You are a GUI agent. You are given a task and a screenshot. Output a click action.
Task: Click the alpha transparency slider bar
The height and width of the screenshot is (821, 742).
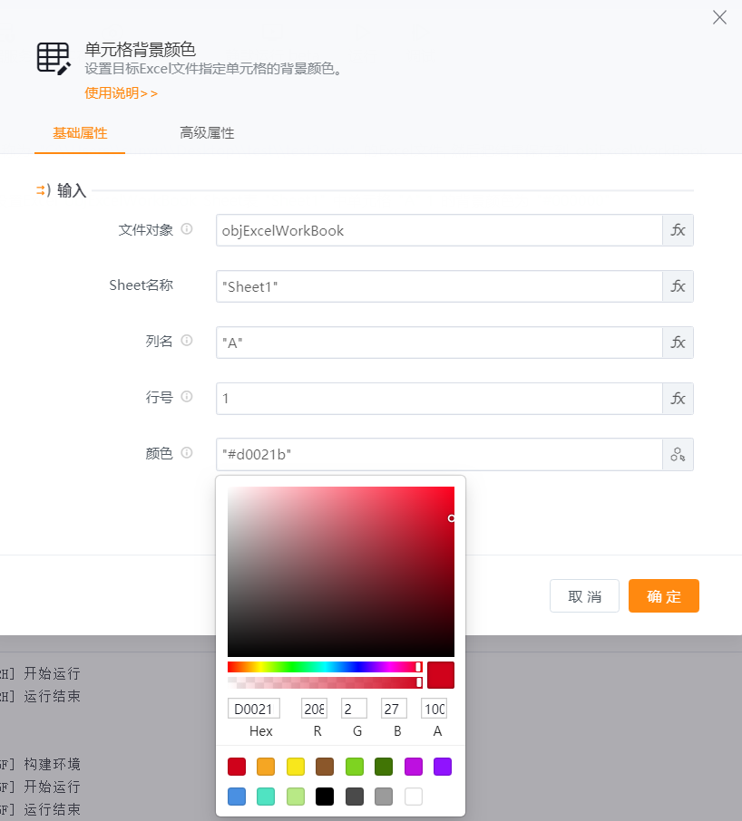(x=324, y=681)
